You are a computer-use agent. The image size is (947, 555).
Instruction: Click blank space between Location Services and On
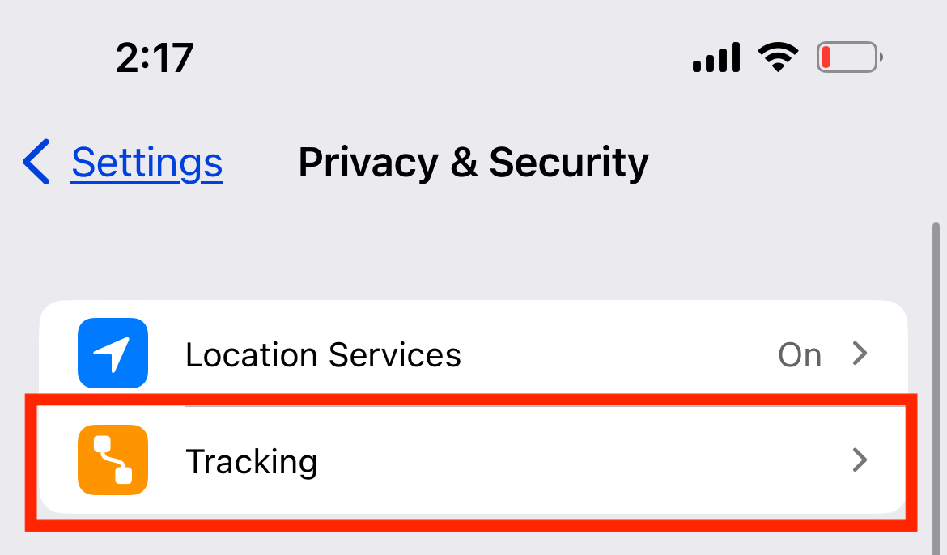click(615, 355)
